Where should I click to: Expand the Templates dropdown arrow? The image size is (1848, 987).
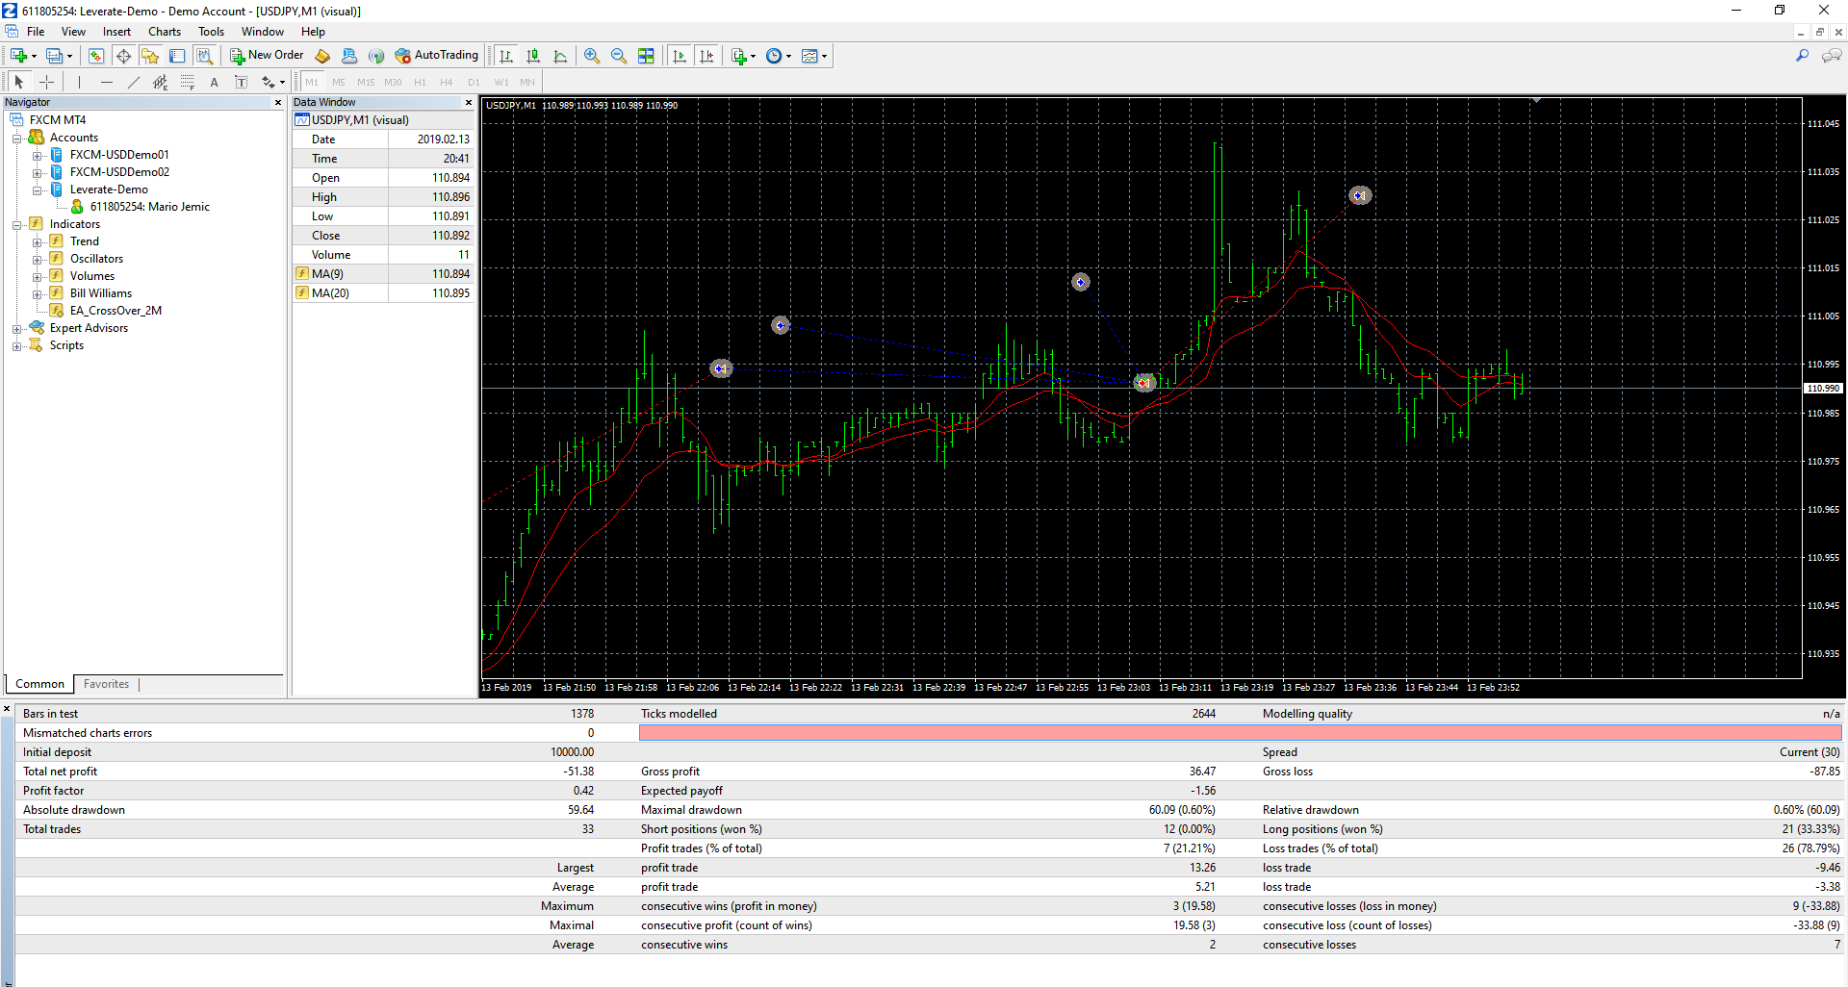click(825, 56)
